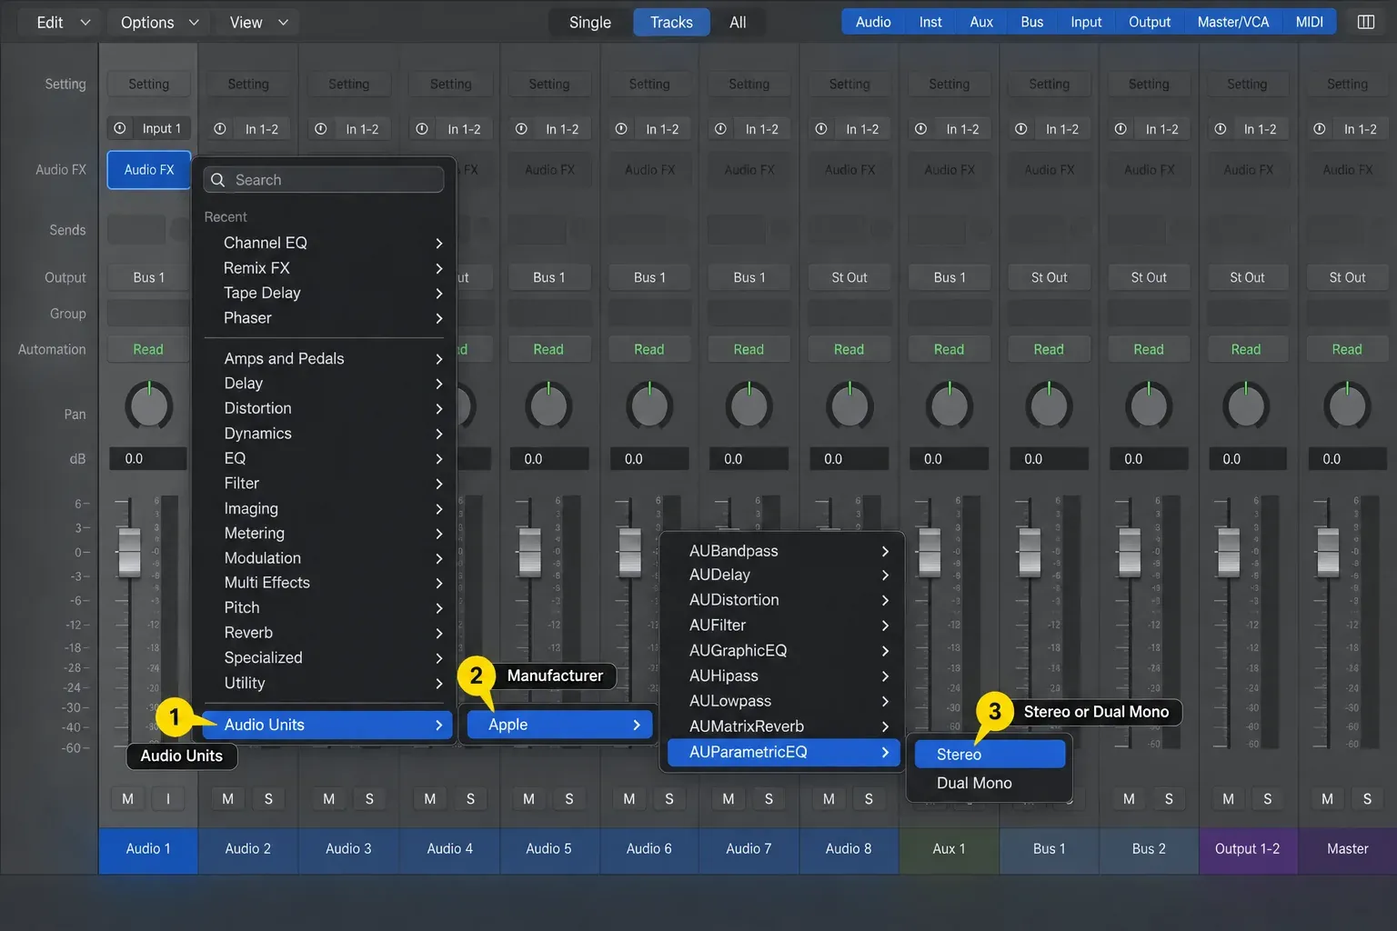
Task: Switch to the Single mixer view
Action: 590,22
